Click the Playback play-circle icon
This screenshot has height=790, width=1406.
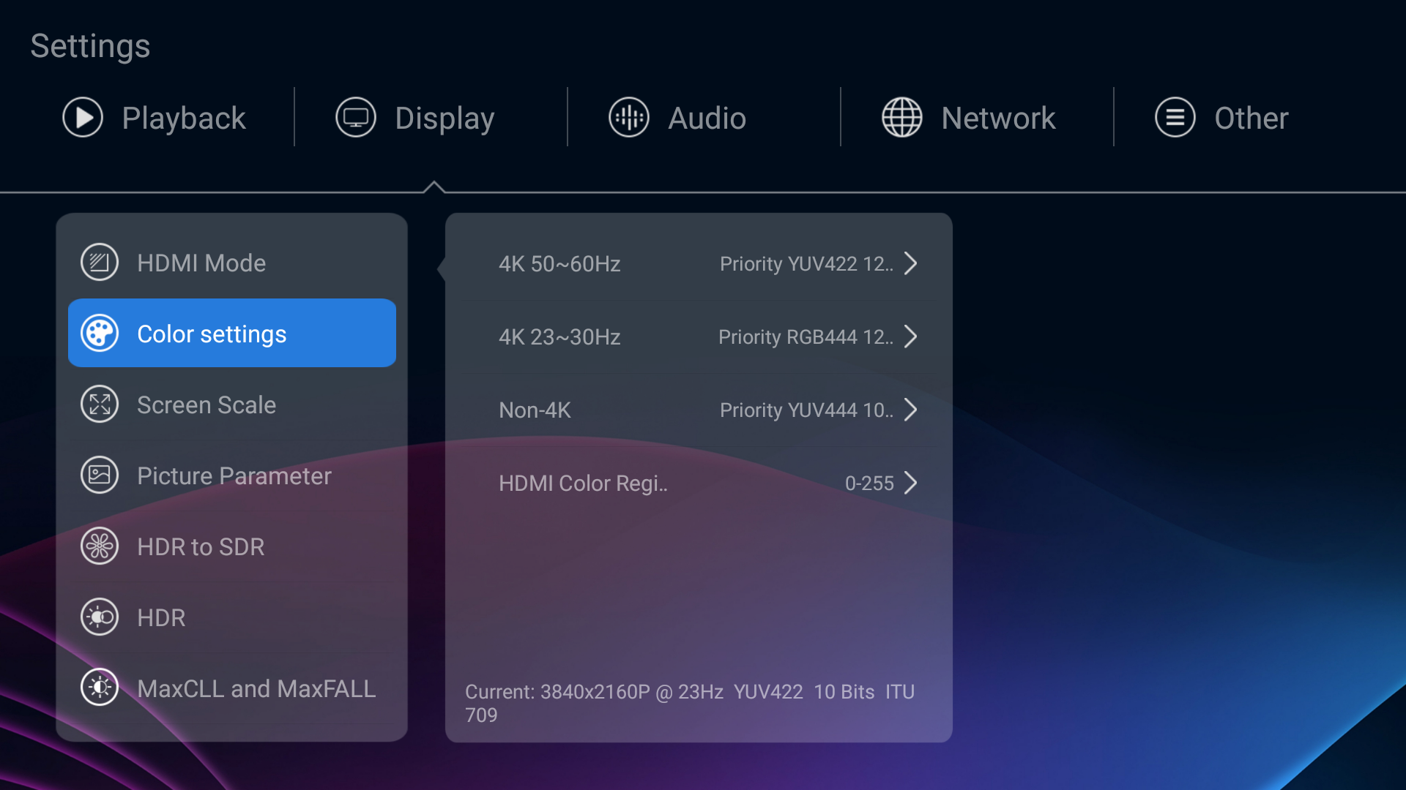pos(83,117)
